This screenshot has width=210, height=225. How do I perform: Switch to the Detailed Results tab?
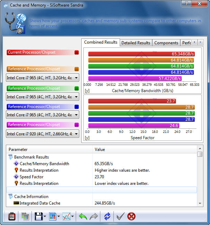coord(136,43)
